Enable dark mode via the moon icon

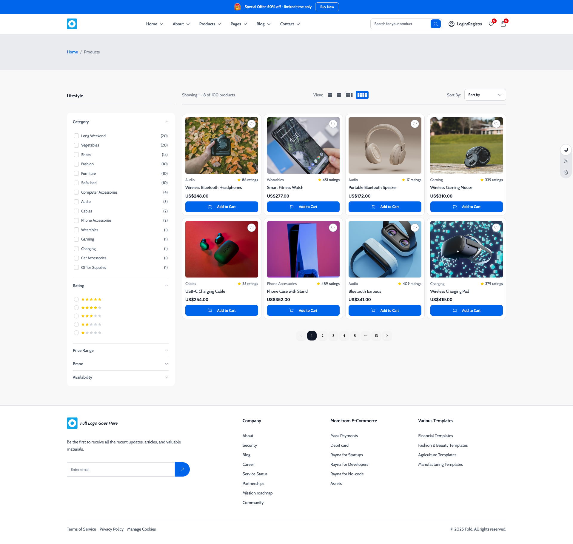[x=566, y=172]
